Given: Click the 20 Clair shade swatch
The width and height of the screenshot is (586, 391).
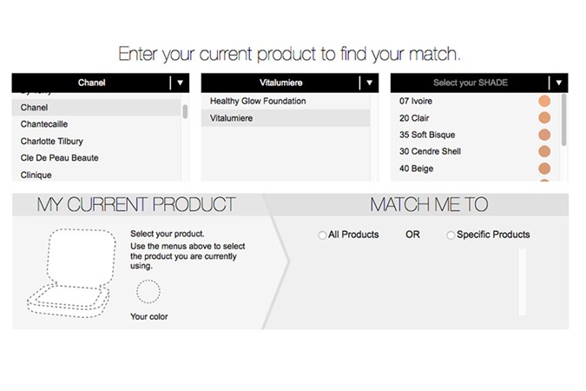Looking at the screenshot, I should click(544, 118).
